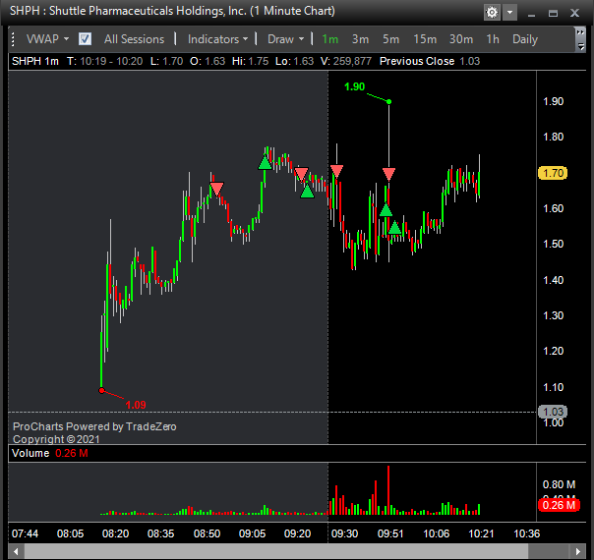Close the SHPH chart window
Screen dimensions: 594x560
pyautogui.click(x=574, y=13)
